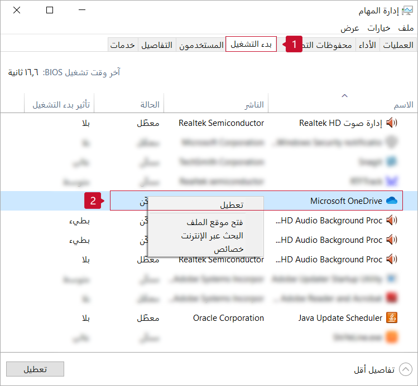Click the Task Manager title bar icon

(x=407, y=11)
